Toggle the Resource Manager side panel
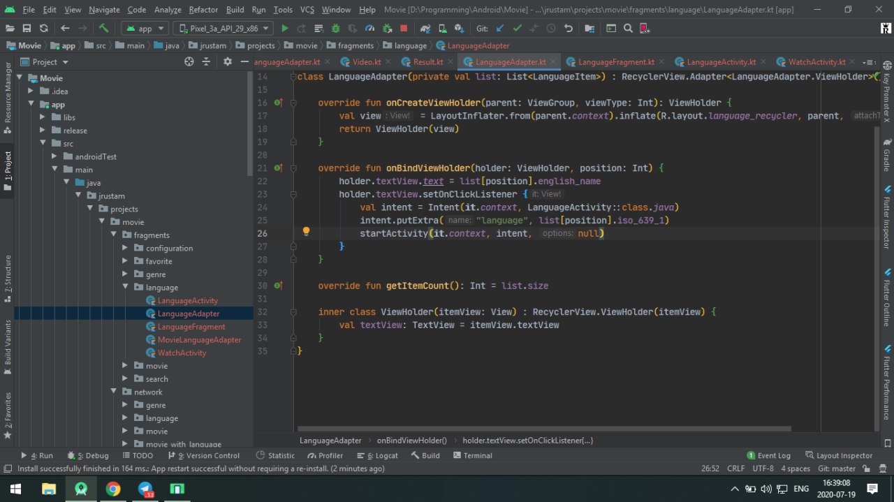Screen dimensions: 894x502 click(8, 98)
